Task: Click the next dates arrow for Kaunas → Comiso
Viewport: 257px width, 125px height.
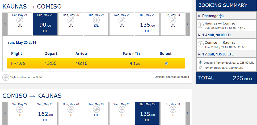Action: click(188, 24)
